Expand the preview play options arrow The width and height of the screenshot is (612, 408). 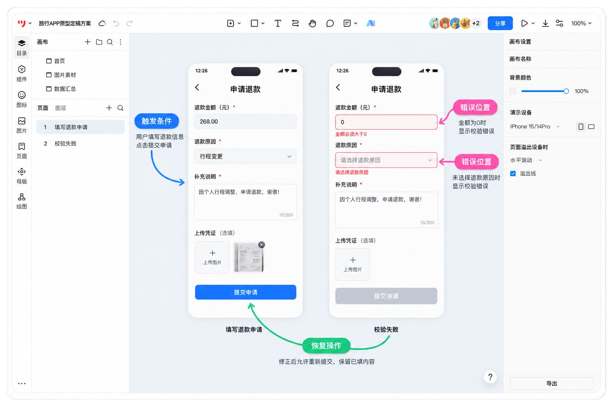(x=533, y=24)
